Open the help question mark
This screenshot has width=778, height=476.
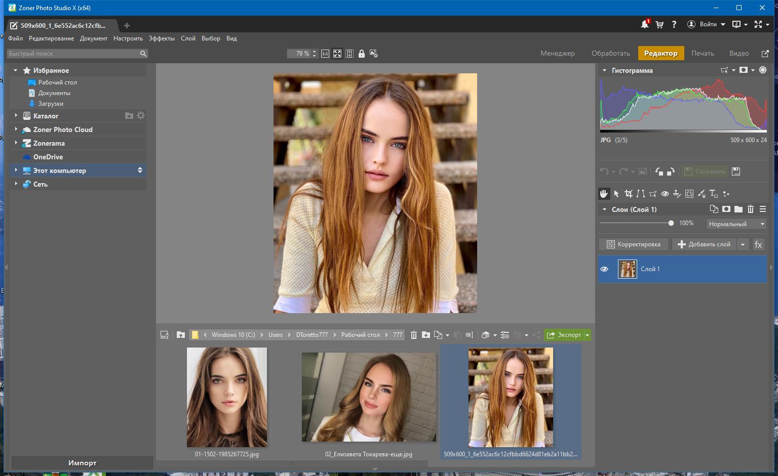(x=674, y=24)
